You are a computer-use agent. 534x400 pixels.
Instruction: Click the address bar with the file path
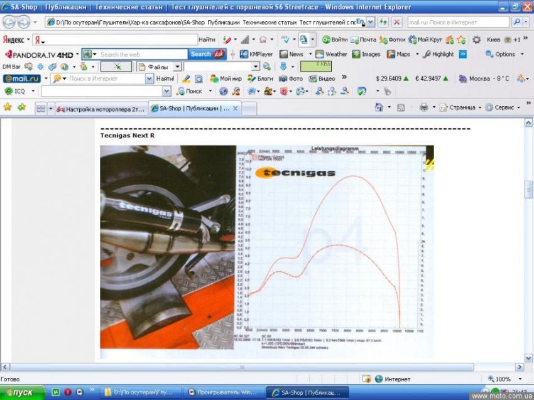click(205, 23)
